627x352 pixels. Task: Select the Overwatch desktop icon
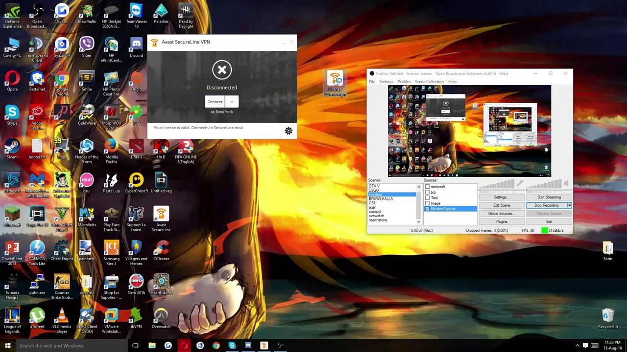coord(161,318)
